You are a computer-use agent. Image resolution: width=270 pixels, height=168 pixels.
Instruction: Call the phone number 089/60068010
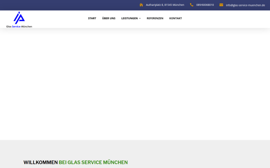(205, 5)
